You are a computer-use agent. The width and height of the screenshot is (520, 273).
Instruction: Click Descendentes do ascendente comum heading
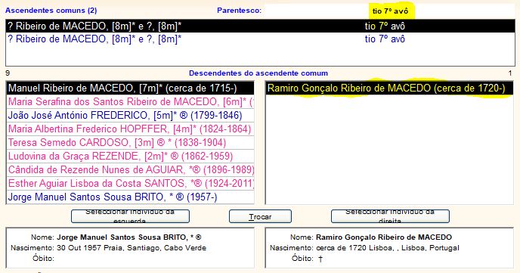pos(258,73)
